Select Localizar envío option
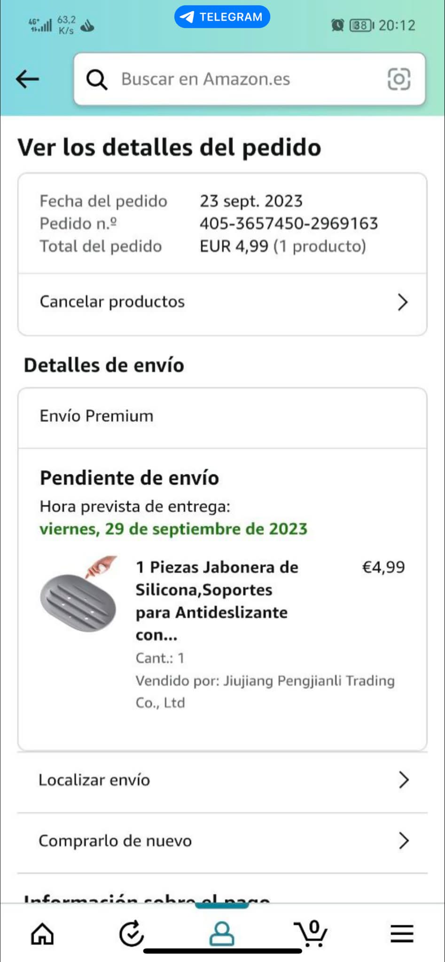445x962 pixels. pyautogui.click(x=222, y=780)
